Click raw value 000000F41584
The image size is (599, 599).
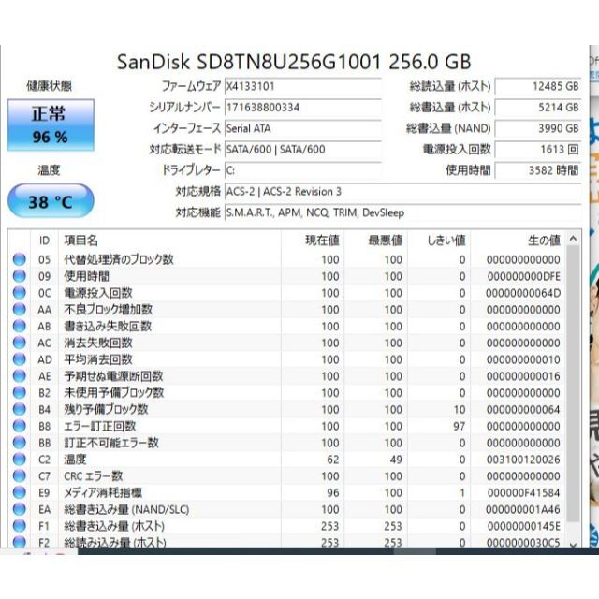coord(523,493)
